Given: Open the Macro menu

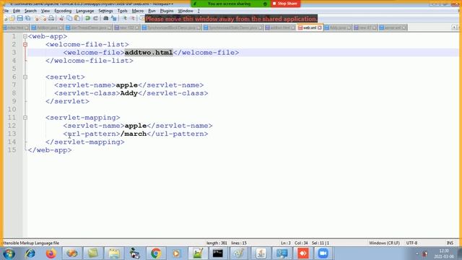Looking at the screenshot, I should click(x=138, y=11).
